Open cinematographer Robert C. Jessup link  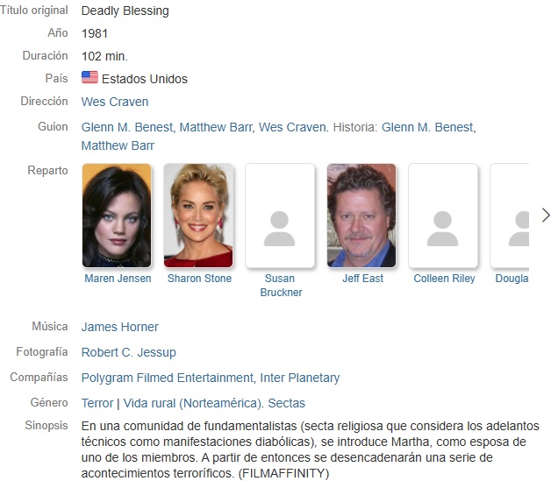(129, 352)
